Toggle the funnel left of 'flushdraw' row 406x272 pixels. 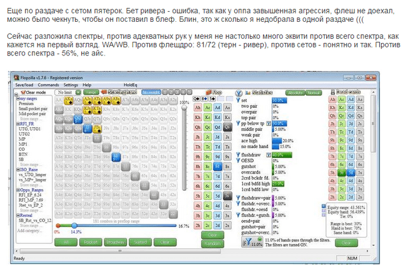[238, 155]
